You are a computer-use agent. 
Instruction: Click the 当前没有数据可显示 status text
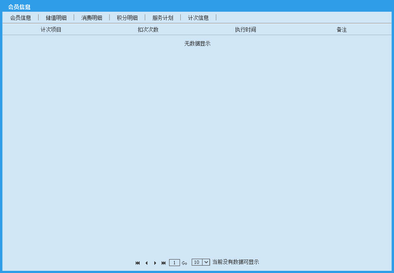[235, 262]
